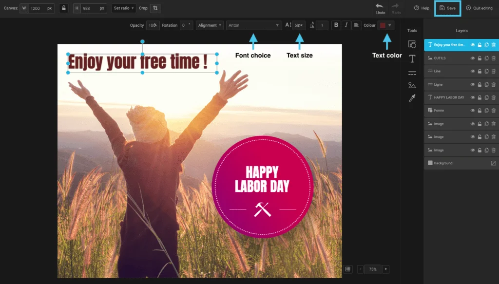Duplicate the Forme layer

487,111
